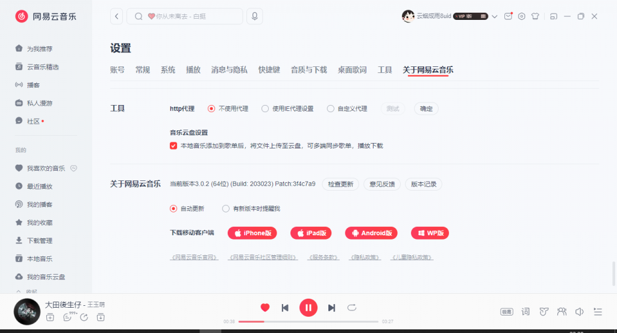Open 我的音乐云盘 in sidebar
This screenshot has height=333, width=617.
pos(40,277)
